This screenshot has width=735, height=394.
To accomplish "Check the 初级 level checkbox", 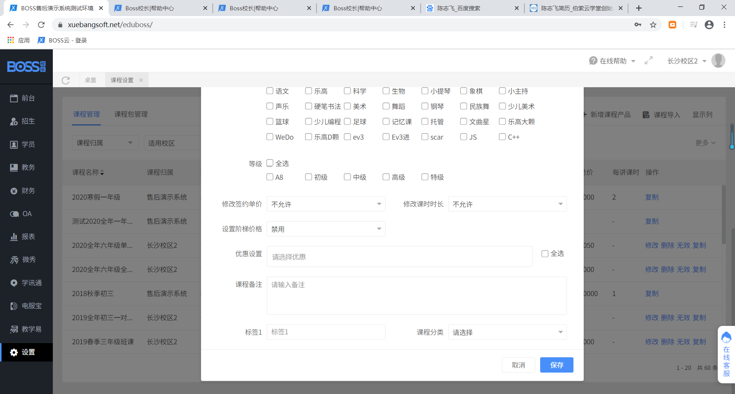I will pos(309,177).
